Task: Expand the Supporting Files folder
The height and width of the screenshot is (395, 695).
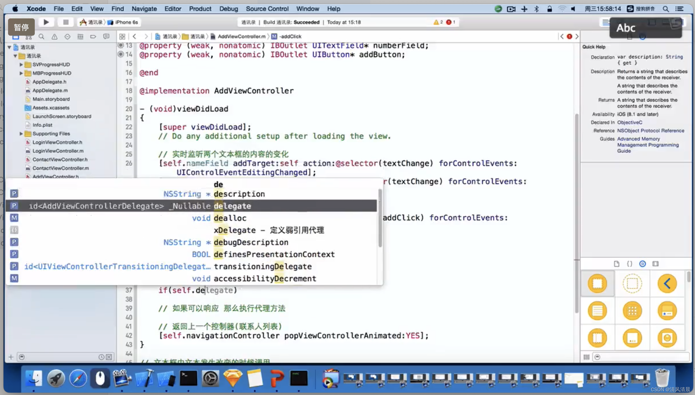Action: (21, 133)
